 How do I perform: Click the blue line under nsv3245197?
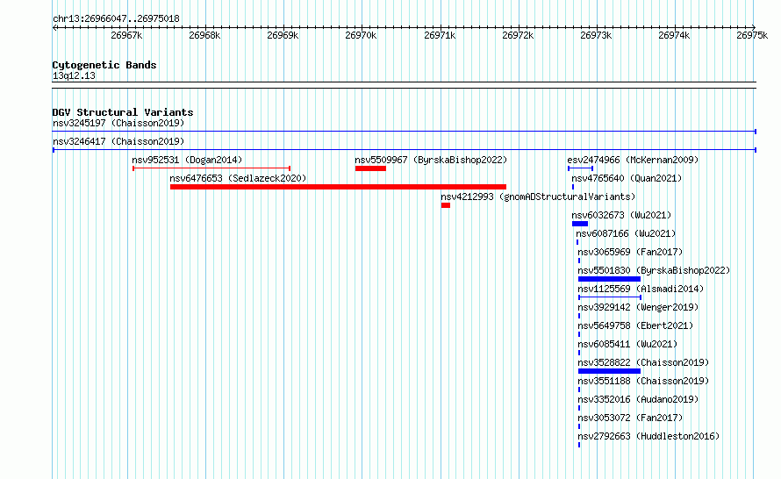[405, 132]
